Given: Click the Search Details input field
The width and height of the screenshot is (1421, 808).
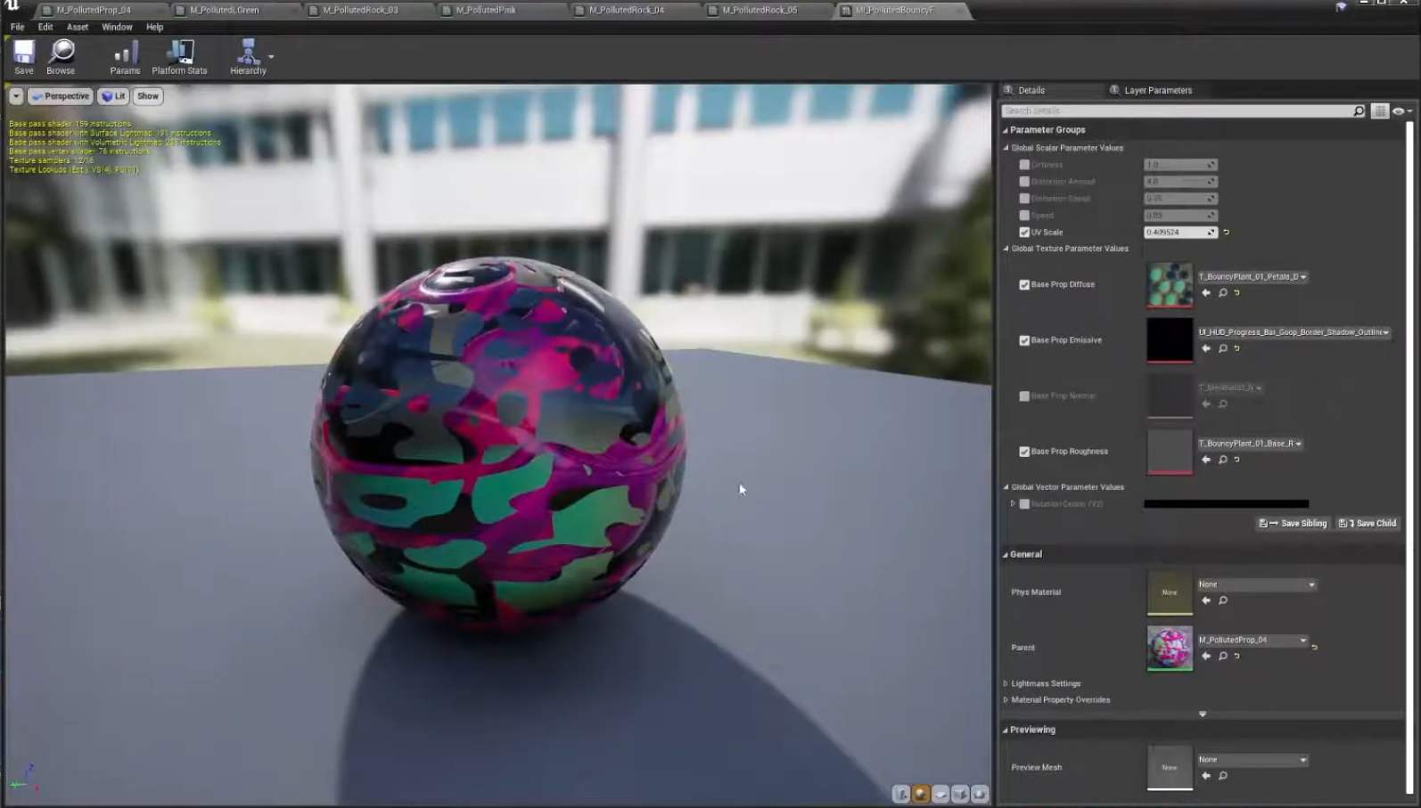Looking at the screenshot, I should pyautogui.click(x=1177, y=111).
